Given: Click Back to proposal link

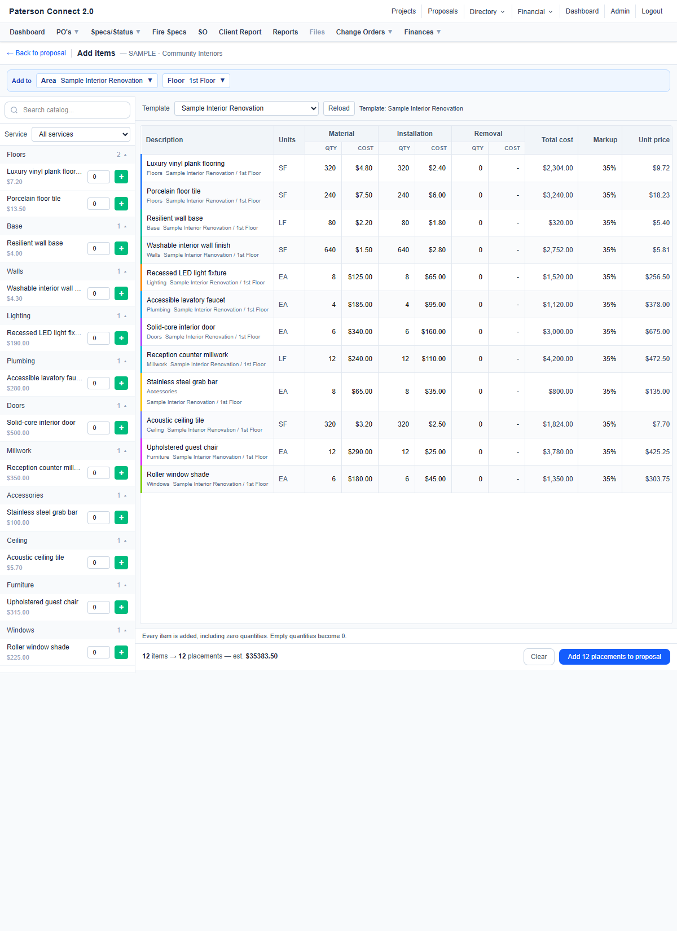Looking at the screenshot, I should (36, 53).
